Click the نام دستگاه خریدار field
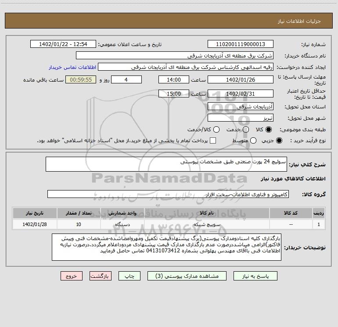The image size is (338, 327). click(175, 56)
